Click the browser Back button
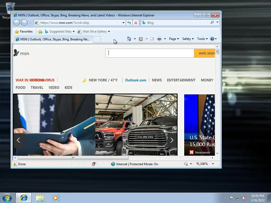 click(x=16, y=22)
